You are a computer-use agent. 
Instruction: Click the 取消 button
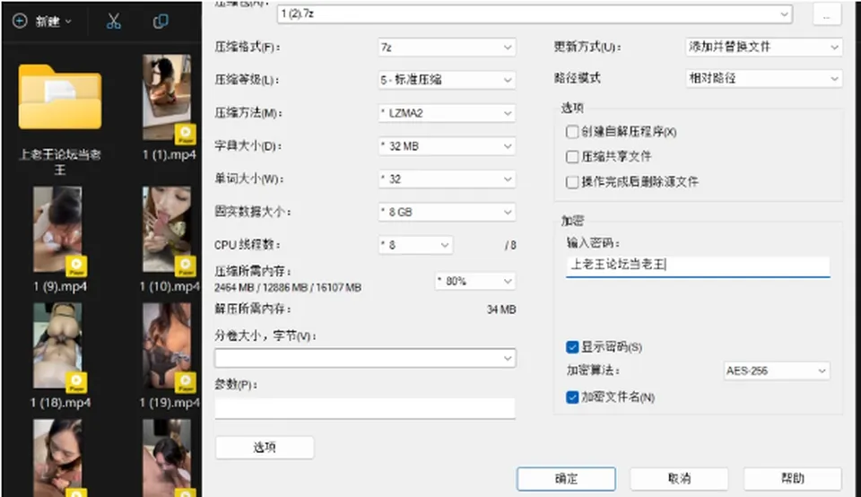[x=679, y=479]
